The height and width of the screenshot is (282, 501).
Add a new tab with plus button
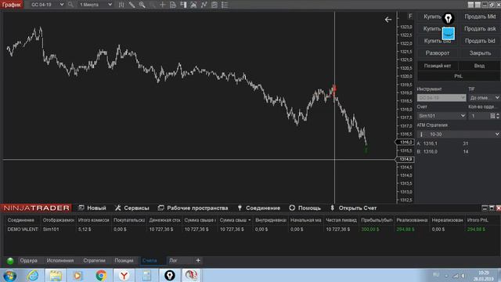198,261
